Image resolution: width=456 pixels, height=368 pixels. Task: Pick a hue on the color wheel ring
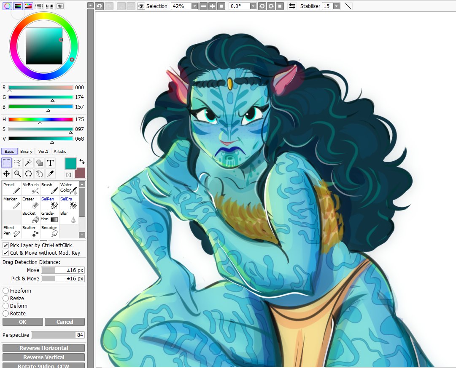click(72, 59)
